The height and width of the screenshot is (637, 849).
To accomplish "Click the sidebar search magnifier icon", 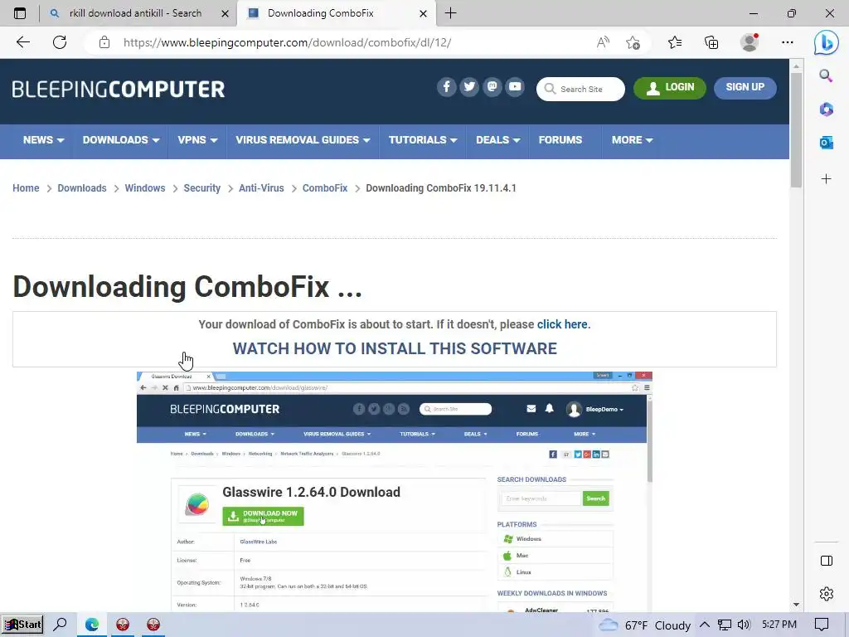I will tap(827, 75).
